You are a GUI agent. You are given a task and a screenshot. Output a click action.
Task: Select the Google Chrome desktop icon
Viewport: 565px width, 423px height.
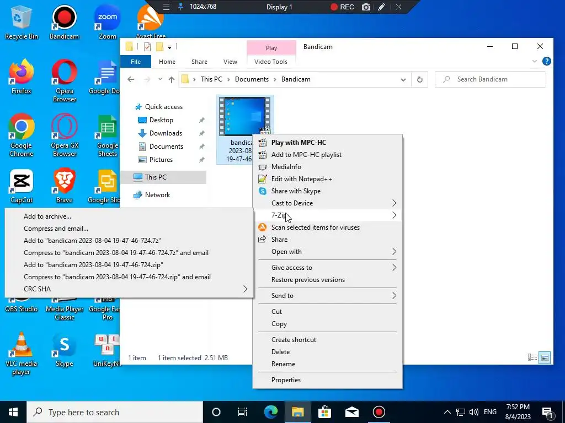22,135
